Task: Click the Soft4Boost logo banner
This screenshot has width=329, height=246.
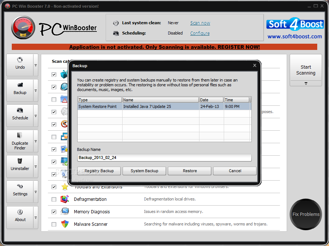Action: coord(295,24)
